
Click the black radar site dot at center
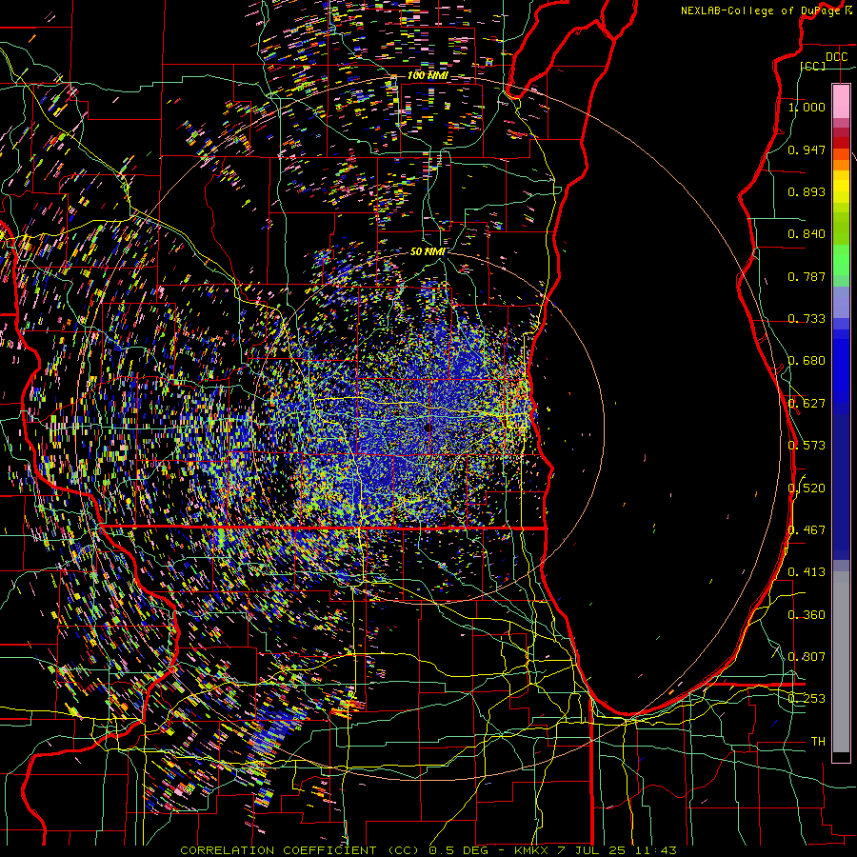coord(428,428)
